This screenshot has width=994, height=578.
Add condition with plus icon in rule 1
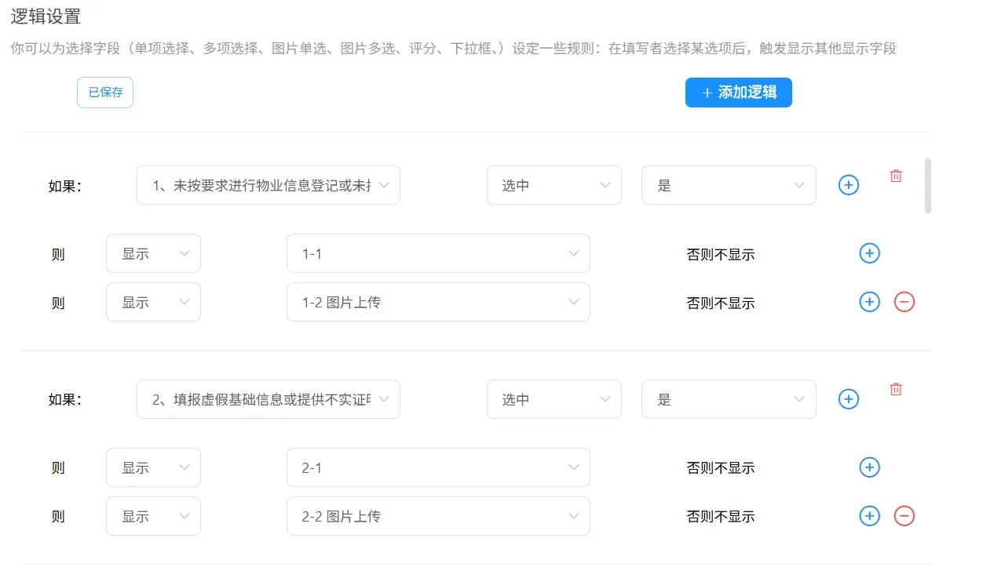(849, 185)
